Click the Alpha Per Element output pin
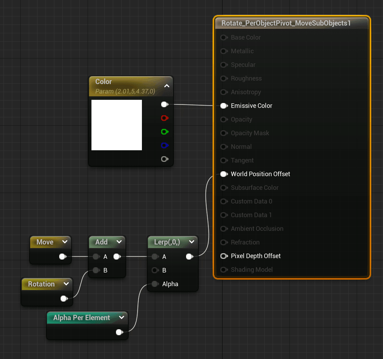Viewport: 383px width, 359px height. [119, 332]
